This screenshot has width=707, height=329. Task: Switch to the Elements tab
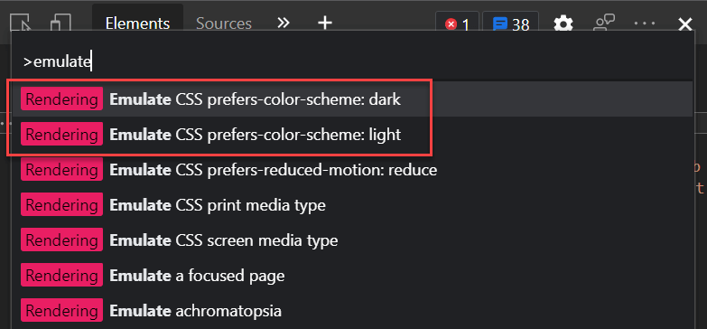[137, 23]
